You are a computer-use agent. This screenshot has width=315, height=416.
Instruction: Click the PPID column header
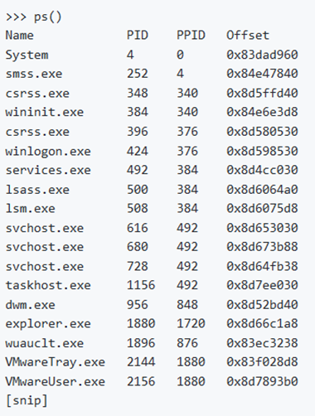coord(191,36)
